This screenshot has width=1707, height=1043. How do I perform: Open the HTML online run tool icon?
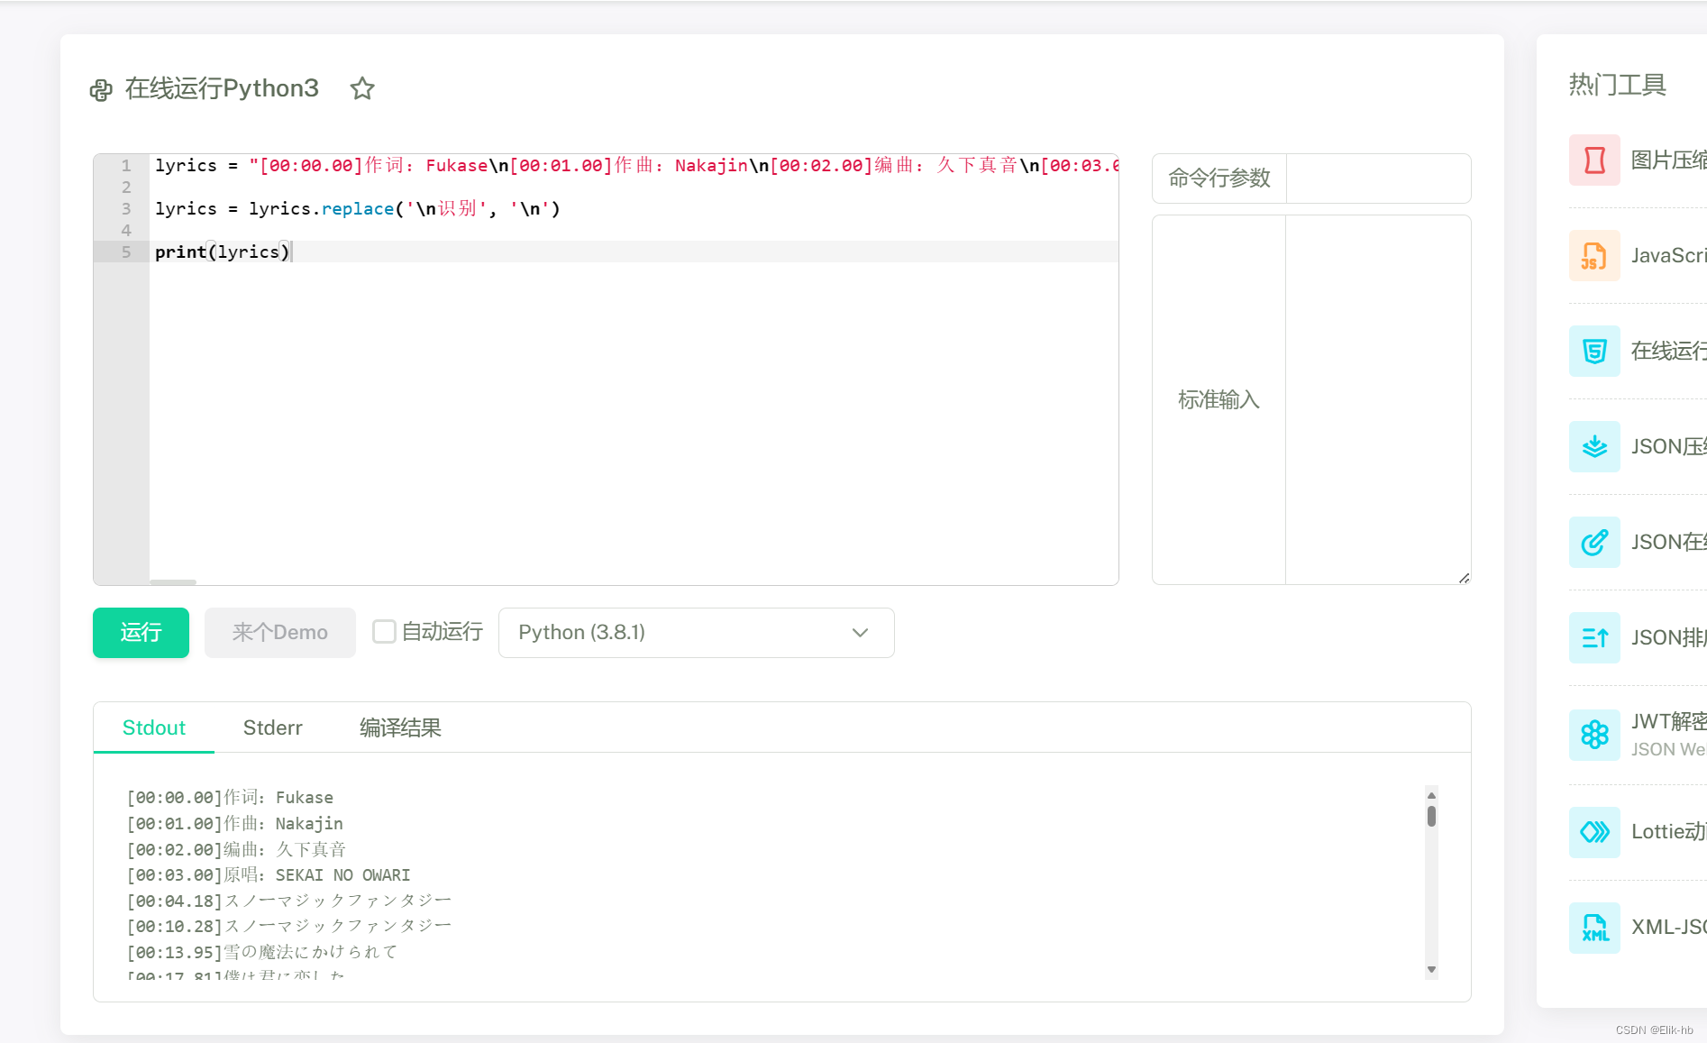[x=1594, y=351]
